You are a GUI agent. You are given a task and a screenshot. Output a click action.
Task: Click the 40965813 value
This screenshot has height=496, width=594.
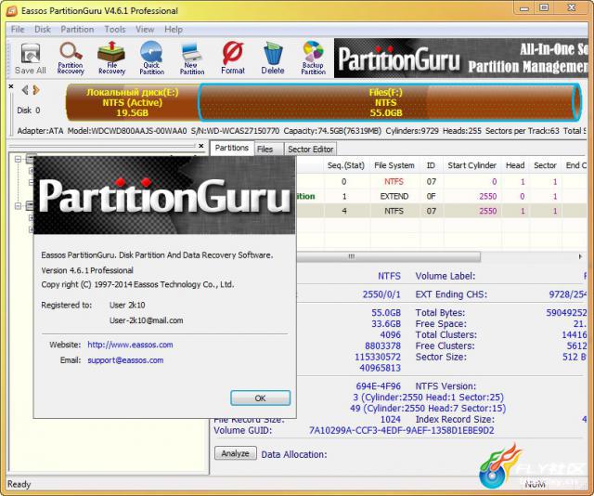pos(380,368)
